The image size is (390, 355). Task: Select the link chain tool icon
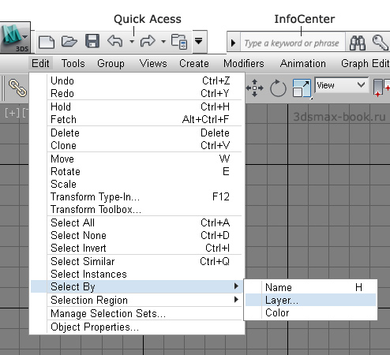(x=17, y=88)
